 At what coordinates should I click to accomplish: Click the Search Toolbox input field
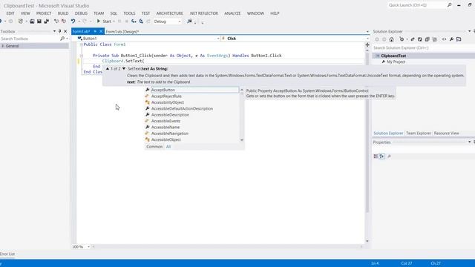point(30,39)
